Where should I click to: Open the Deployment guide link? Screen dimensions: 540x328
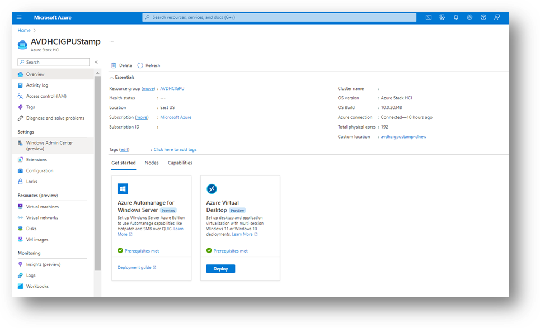137,268
